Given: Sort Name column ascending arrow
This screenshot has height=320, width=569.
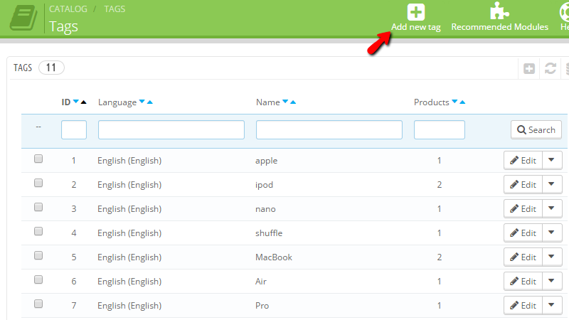Looking at the screenshot, I should pyautogui.click(x=293, y=102).
